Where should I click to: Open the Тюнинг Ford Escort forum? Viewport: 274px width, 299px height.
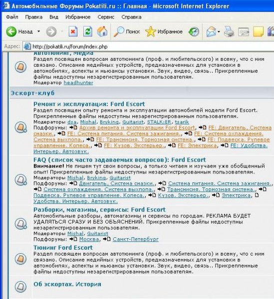63,248
